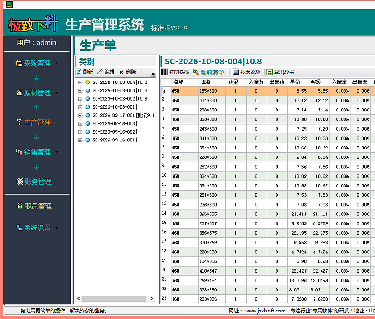Image resolution: width=375 pixels, height=319 pixels.
Task: Click the 单价 column header
Action: (298, 82)
